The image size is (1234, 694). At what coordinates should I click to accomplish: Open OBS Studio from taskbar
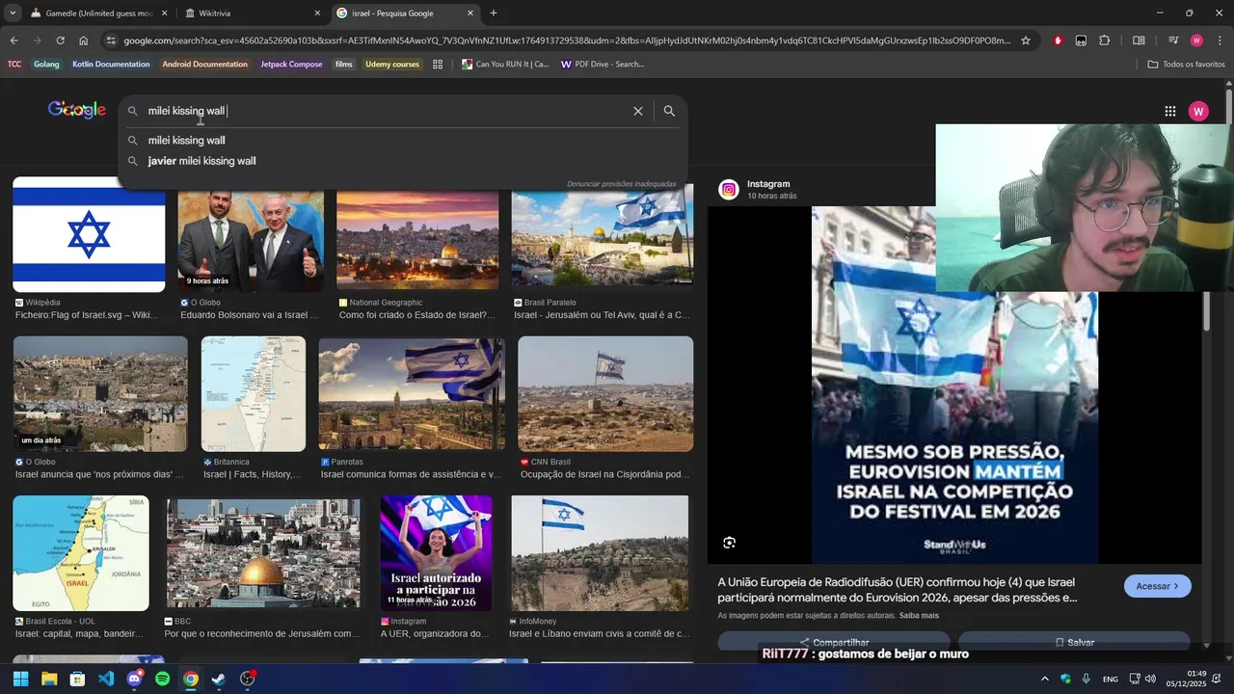pos(248,679)
